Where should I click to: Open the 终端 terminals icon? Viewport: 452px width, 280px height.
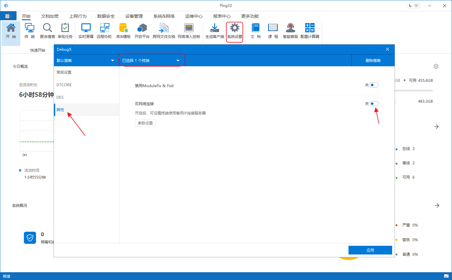[30, 31]
